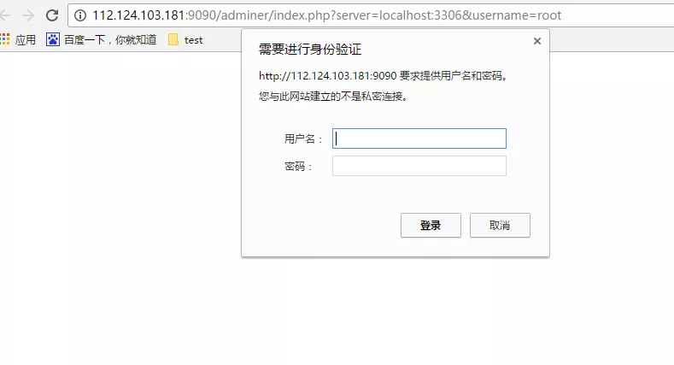Image resolution: width=674 pixels, height=365 pixels.
Task: Open the test bookmarks folder label
Action: [193, 40]
